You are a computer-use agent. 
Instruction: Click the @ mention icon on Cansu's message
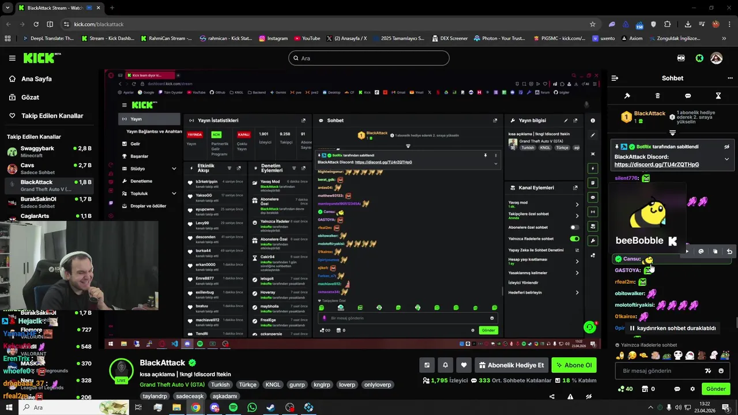701,251
